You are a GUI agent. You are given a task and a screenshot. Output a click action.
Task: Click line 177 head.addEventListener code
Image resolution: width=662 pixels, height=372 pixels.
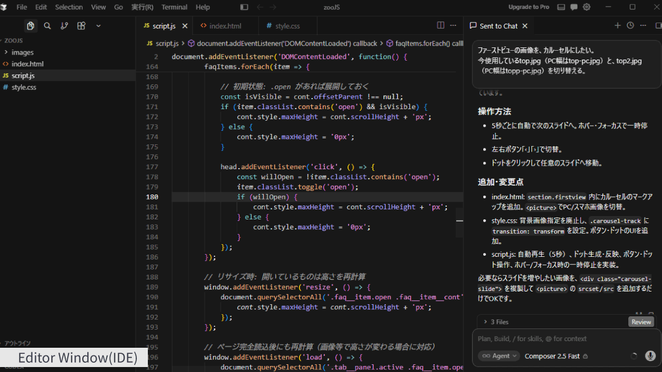tap(297, 167)
